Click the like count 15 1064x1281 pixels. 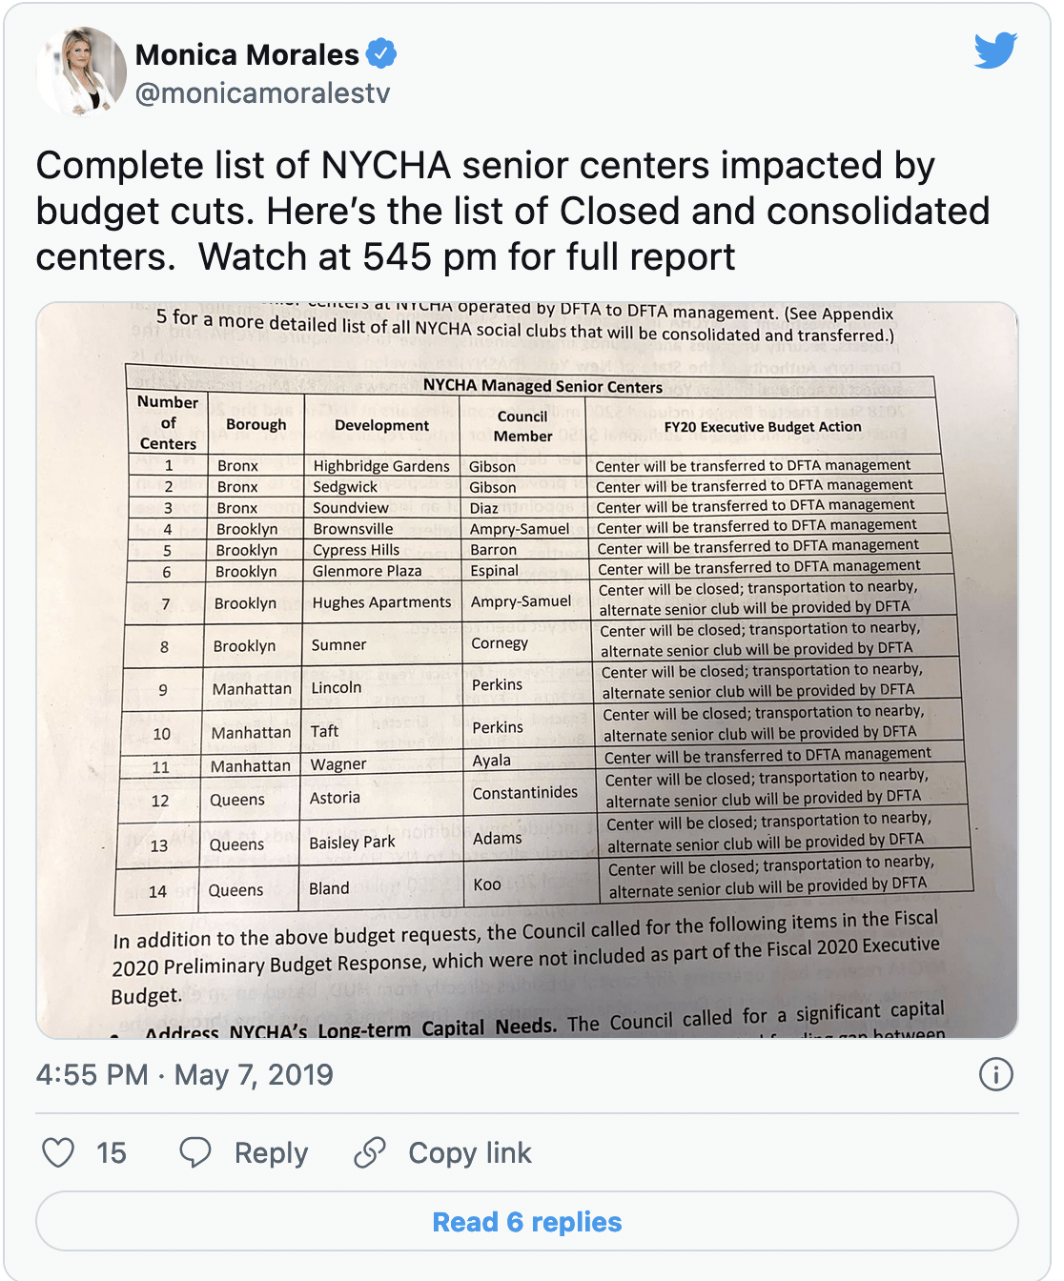pos(112,1153)
